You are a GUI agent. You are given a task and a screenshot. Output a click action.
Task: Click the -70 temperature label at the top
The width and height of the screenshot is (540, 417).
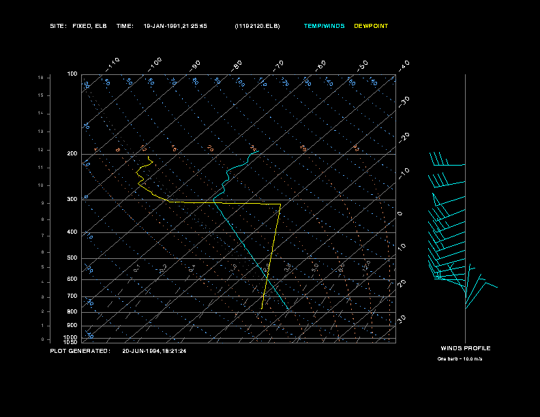278,66
